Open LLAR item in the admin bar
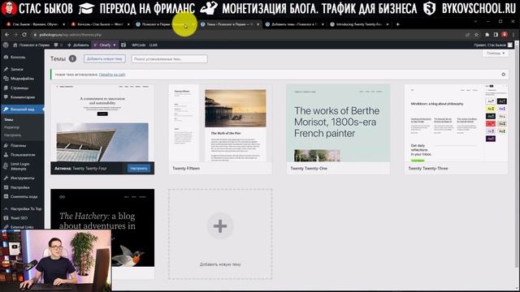 (x=154, y=45)
